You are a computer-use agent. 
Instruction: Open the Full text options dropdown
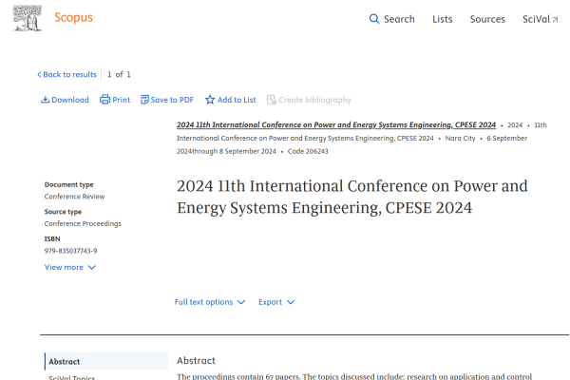210,302
